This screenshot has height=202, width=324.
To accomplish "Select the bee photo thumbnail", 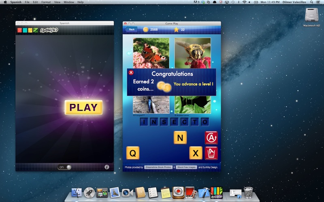I will tap(193, 53).
